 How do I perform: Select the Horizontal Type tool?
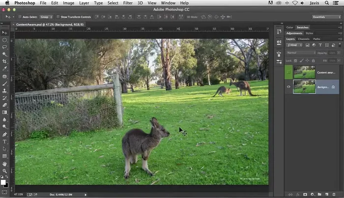pyautogui.click(x=4, y=142)
